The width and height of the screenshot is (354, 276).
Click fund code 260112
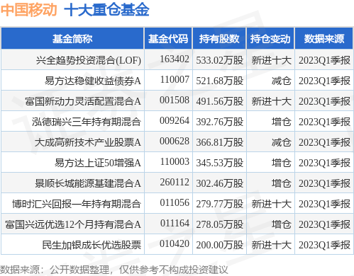click(x=175, y=182)
